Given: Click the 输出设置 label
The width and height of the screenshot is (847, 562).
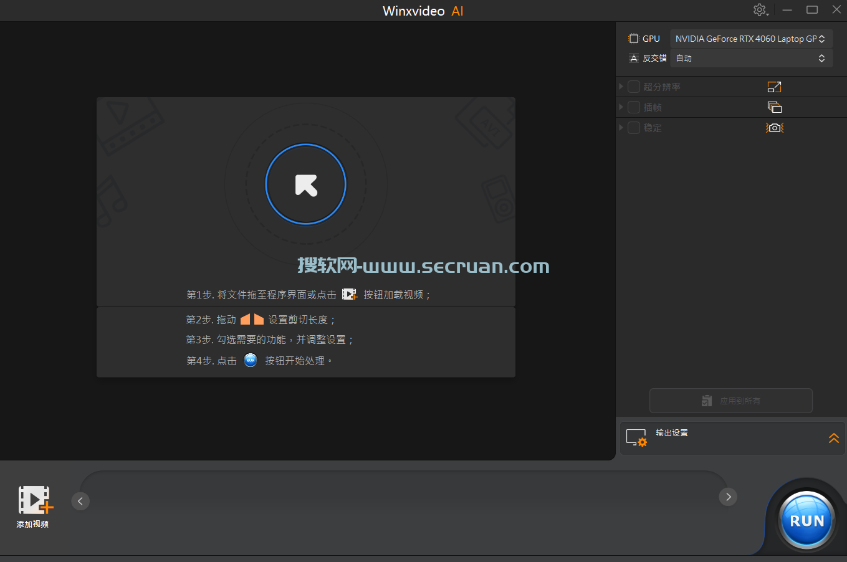Looking at the screenshot, I should click(672, 432).
